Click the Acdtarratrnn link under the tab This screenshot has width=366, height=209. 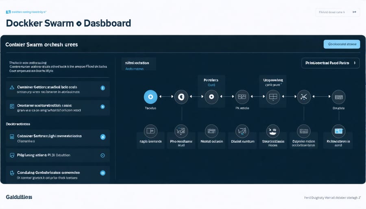(135, 69)
